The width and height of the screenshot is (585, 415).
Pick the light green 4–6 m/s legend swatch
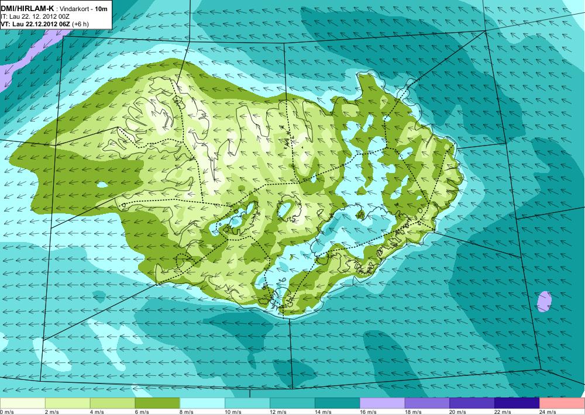(x=112, y=403)
